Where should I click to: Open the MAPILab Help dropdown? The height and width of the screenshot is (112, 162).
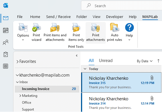coord(129,32)
